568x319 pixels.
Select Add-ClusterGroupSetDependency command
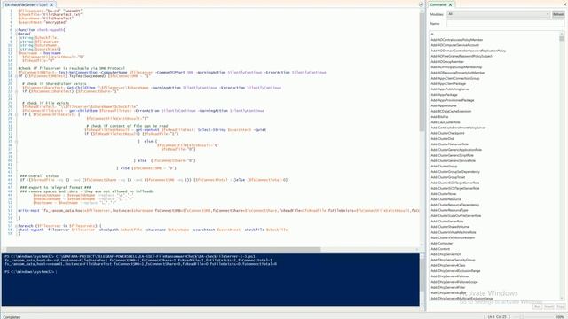tap(455, 172)
